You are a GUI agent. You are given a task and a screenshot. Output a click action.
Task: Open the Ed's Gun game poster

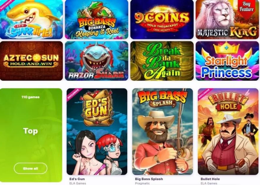(x=97, y=131)
